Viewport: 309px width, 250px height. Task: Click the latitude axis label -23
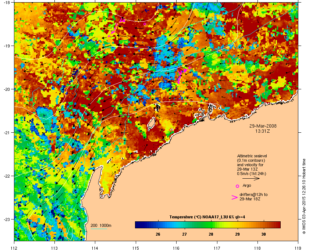(7, 219)
